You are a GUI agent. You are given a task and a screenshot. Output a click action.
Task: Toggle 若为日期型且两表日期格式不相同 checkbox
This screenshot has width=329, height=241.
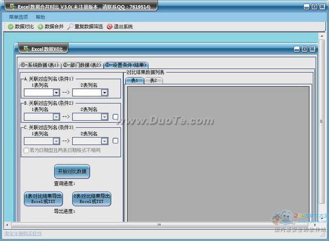26,150
